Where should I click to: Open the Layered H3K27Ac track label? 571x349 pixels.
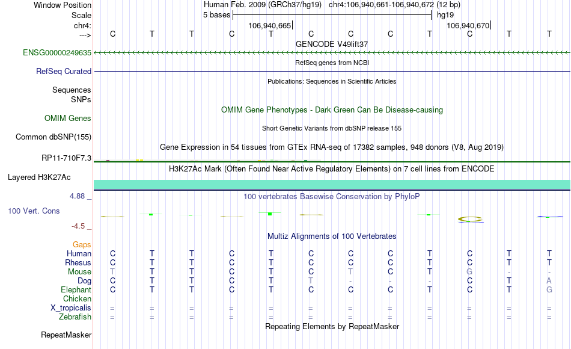pos(39,178)
